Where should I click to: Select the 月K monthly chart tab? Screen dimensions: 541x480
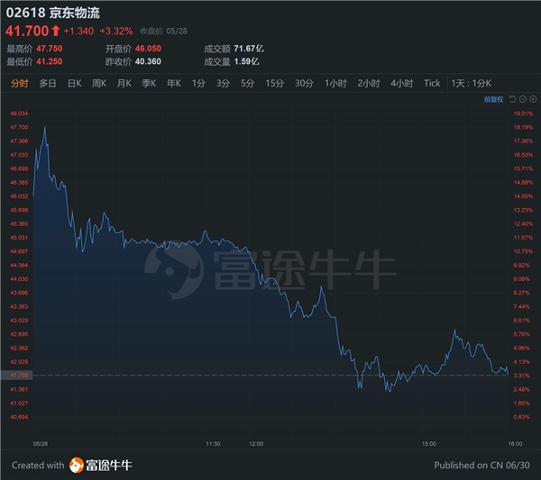point(124,83)
